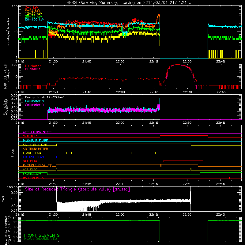Click the PARTICLE FLAG label
This screenshot has width=245, height=245.
(34, 165)
